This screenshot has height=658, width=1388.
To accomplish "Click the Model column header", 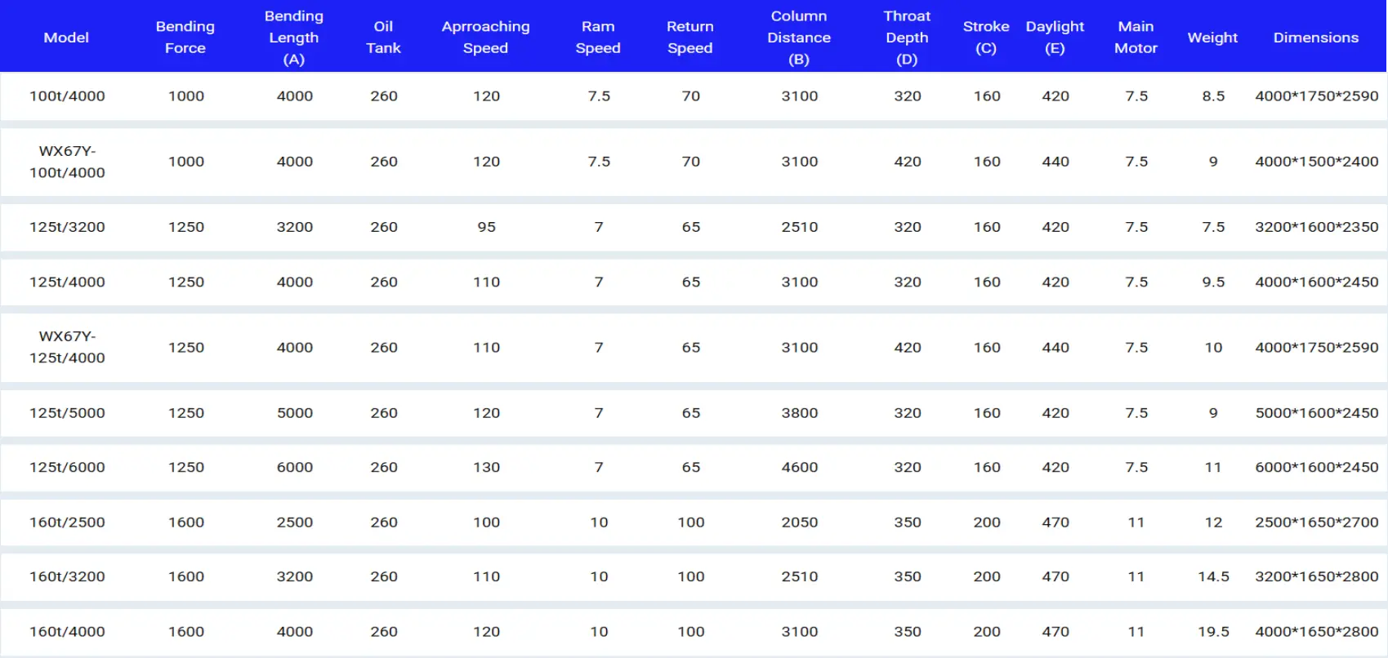I will 66,38.
